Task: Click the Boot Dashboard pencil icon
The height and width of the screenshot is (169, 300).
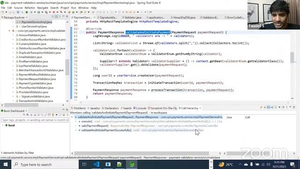Action: pos(45,115)
